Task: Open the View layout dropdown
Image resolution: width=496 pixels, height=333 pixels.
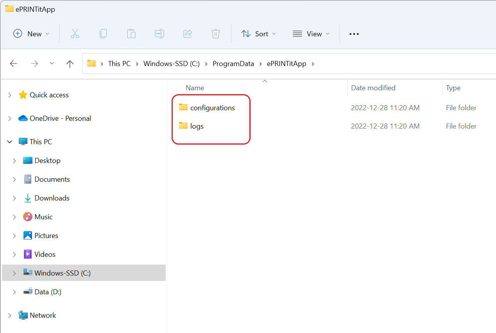Action: (x=311, y=34)
